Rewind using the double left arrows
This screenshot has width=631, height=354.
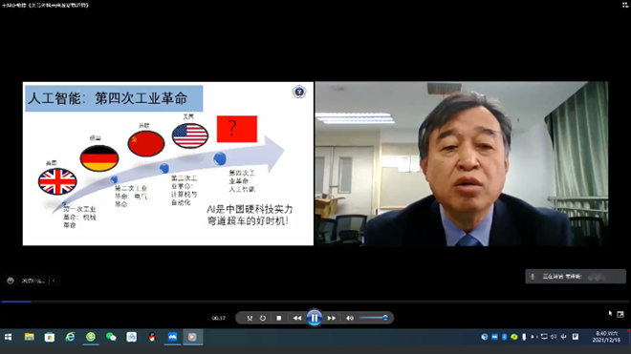click(x=297, y=318)
